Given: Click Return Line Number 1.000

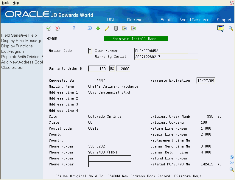Looking at the screenshot, I should click(x=206, y=128).
